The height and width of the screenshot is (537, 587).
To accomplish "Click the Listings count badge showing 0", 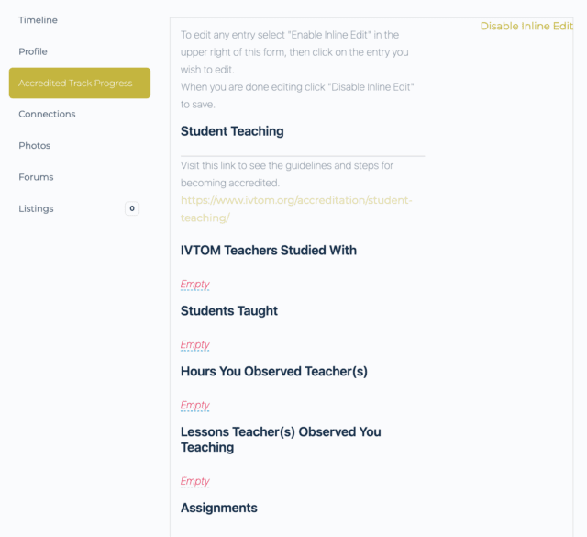I will 132,208.
